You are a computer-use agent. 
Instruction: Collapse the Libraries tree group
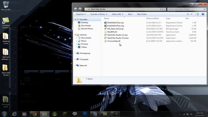point(75,35)
